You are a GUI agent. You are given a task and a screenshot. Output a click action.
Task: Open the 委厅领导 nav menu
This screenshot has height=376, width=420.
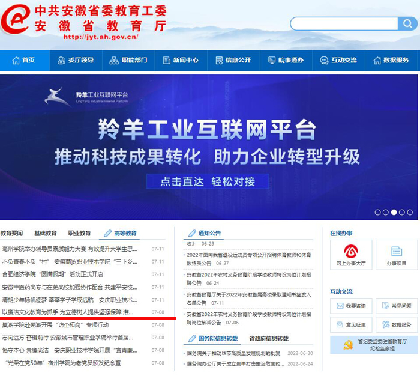click(76, 60)
